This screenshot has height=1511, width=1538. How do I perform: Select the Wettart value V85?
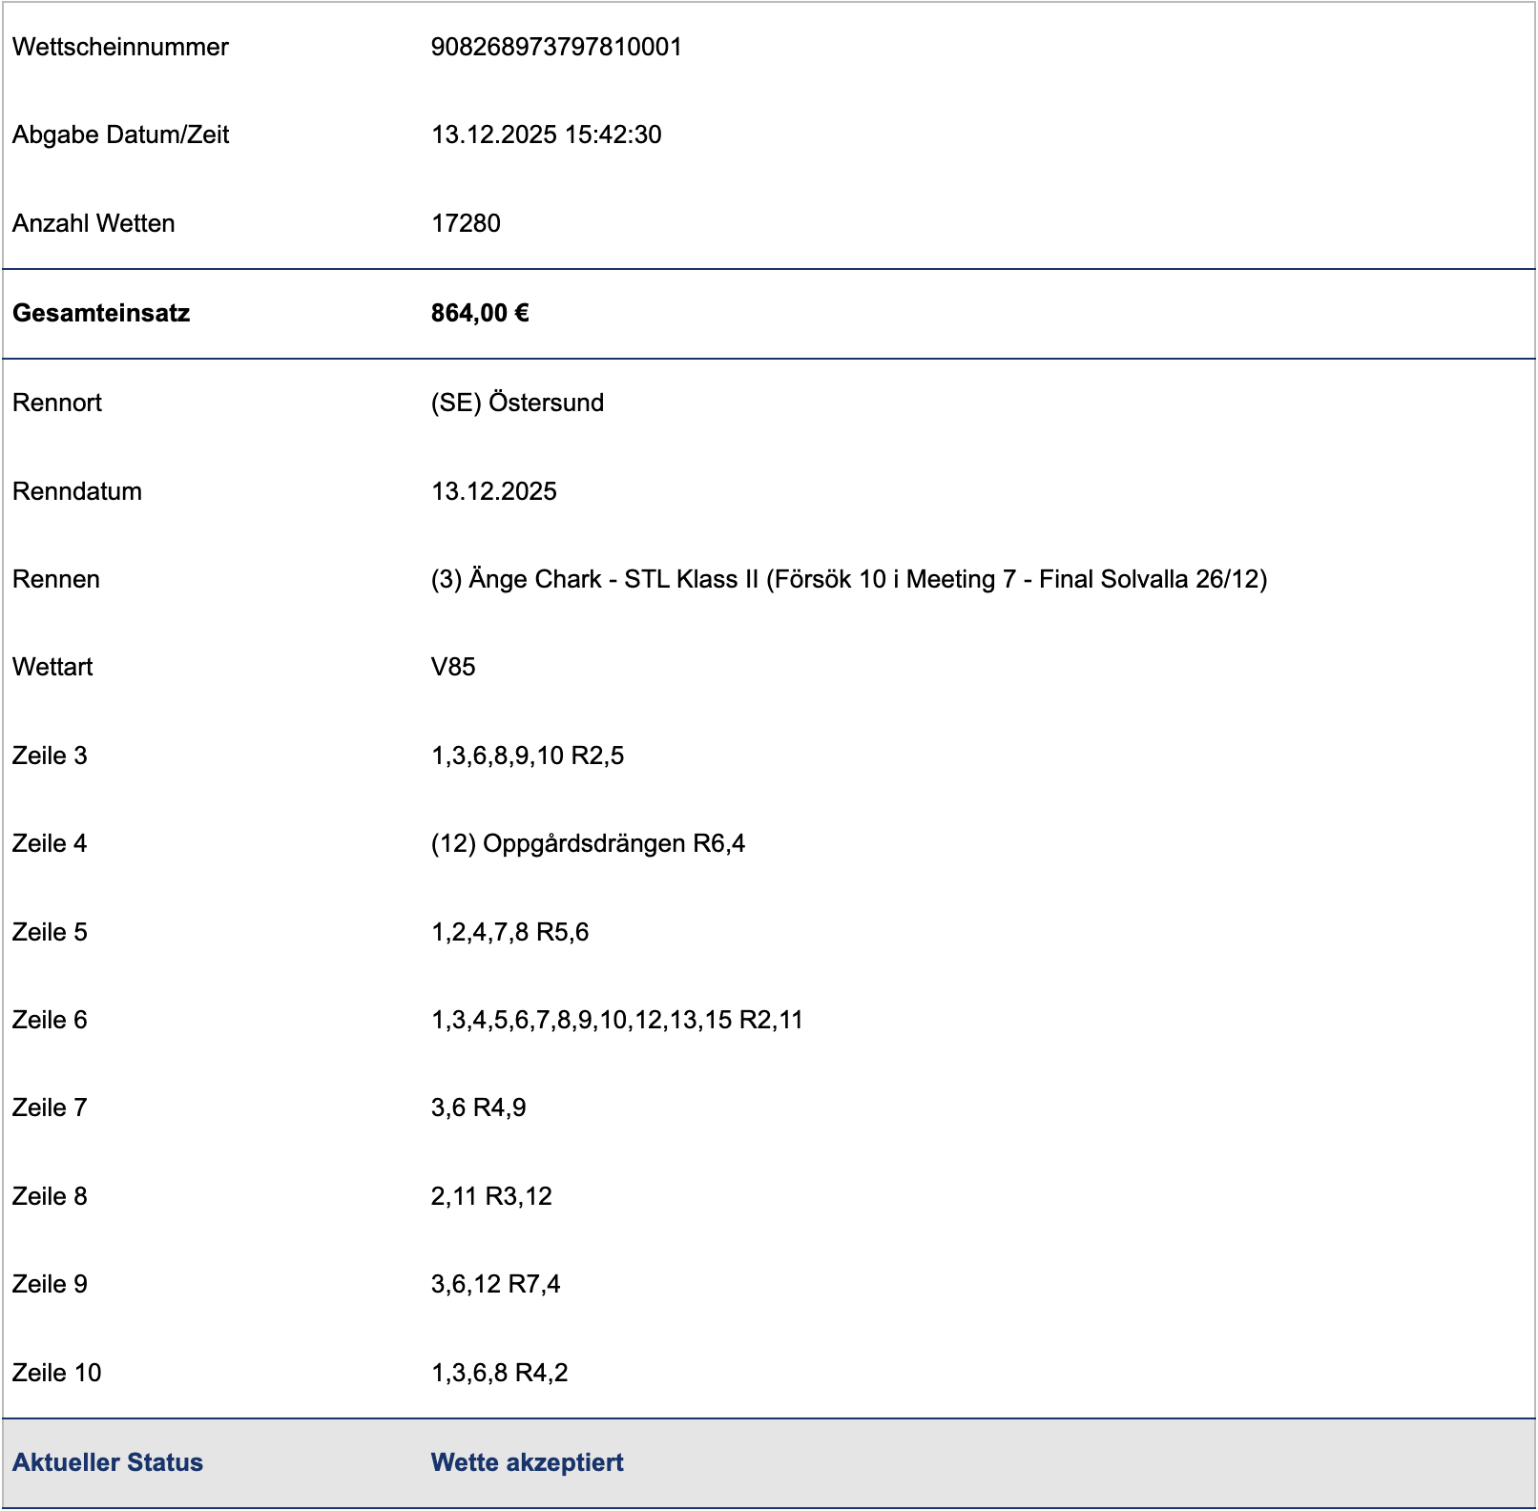pyautogui.click(x=453, y=667)
